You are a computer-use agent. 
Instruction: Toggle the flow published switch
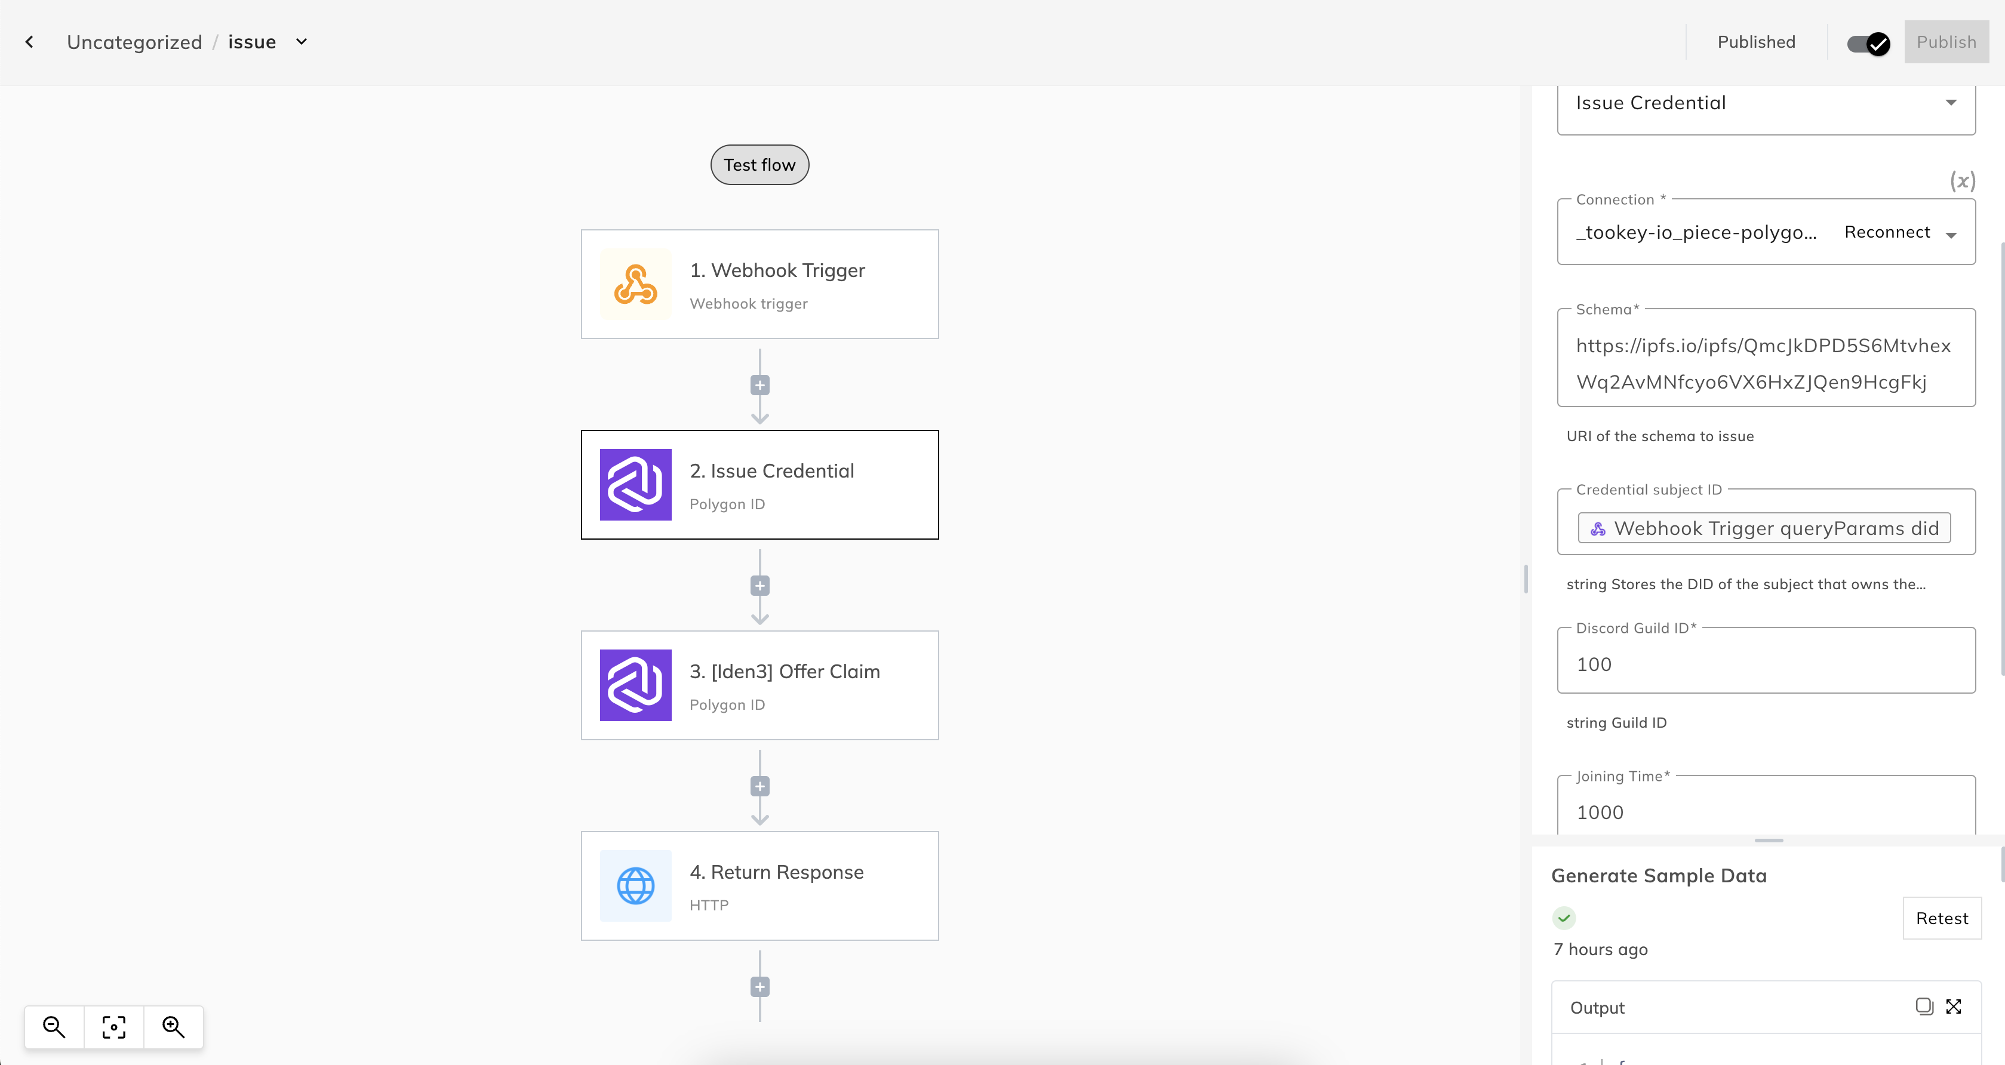1868,44
